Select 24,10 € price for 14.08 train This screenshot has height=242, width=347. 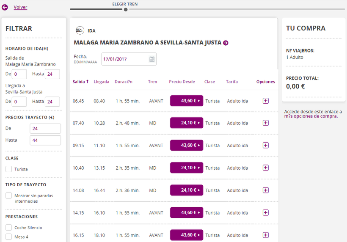187,190
